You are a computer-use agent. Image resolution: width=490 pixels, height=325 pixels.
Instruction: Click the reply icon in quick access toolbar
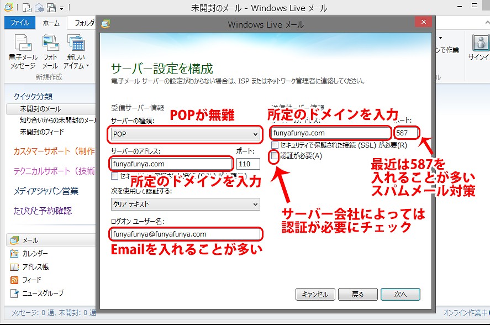pos(39,8)
